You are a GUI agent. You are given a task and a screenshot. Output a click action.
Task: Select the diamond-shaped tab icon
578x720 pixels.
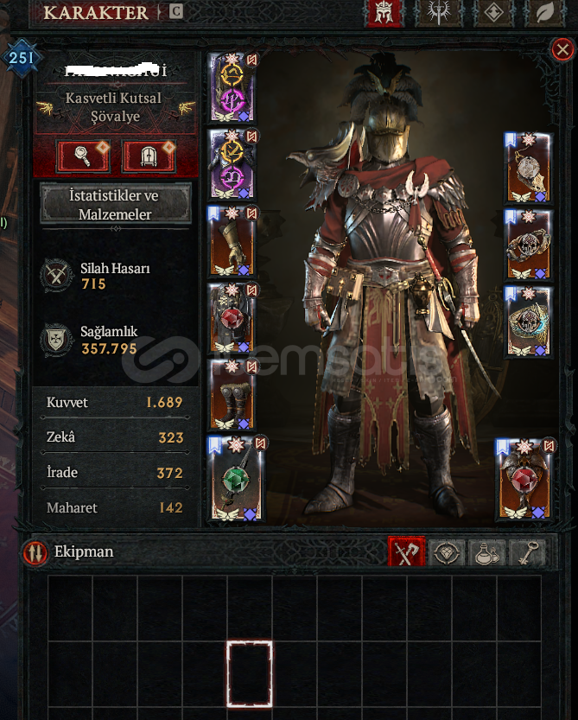493,12
